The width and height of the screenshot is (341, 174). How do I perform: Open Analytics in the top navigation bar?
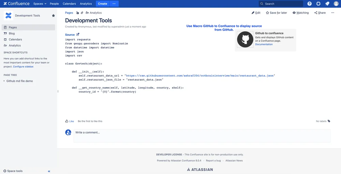[86, 4]
